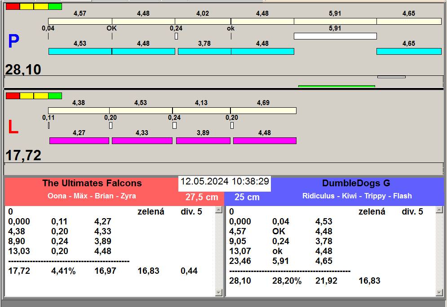Viewport: 447px width, 307px height.
Task: Click 21,92 in the DumbleDogs results
Action: (326, 281)
